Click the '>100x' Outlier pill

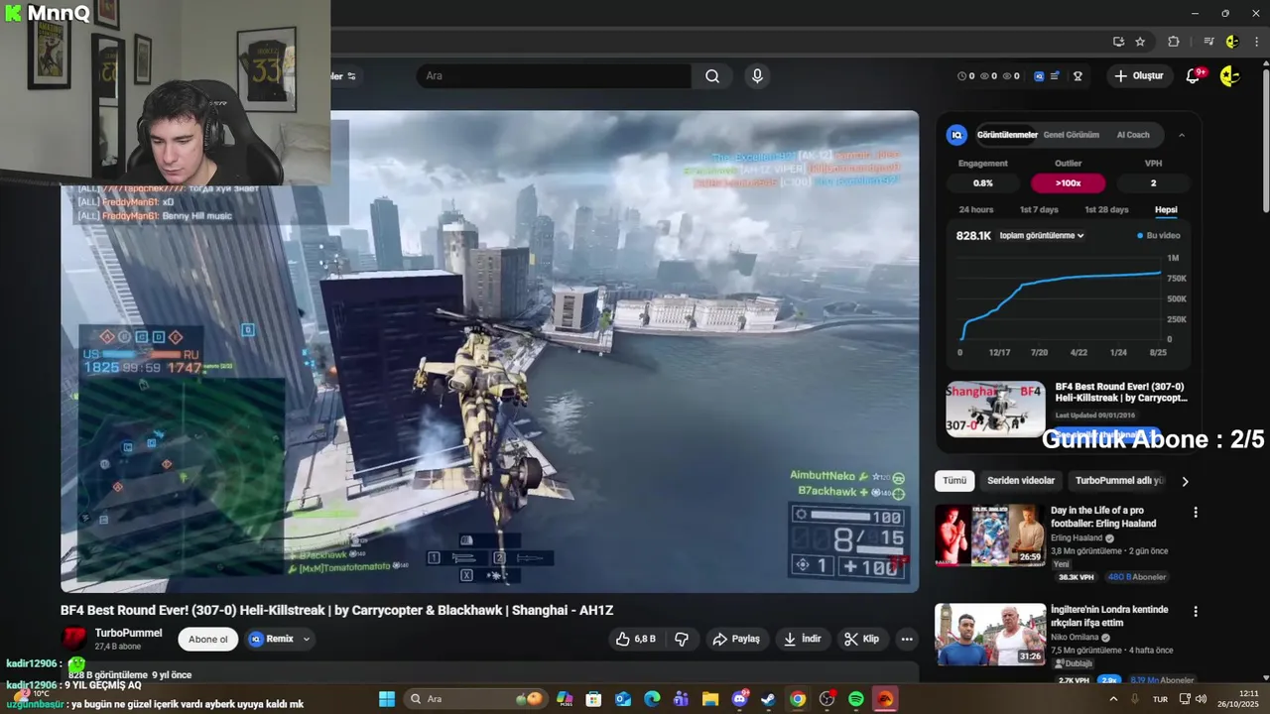click(1068, 182)
